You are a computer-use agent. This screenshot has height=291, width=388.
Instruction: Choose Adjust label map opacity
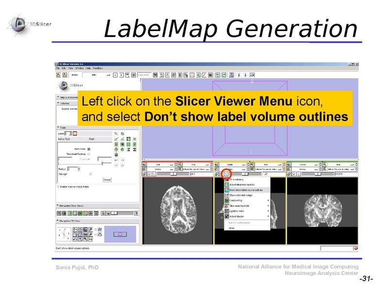click(242, 184)
